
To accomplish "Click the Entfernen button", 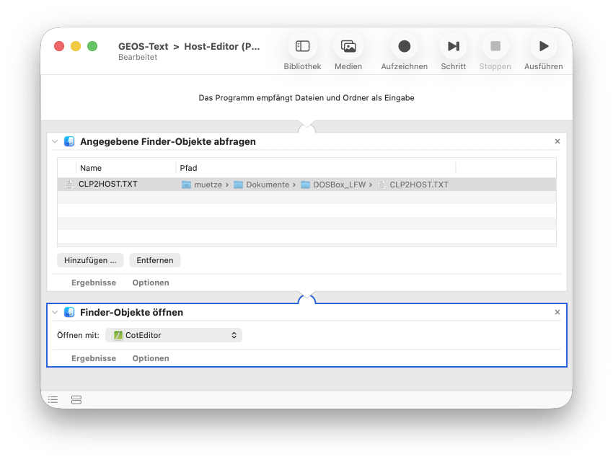I will coord(155,260).
